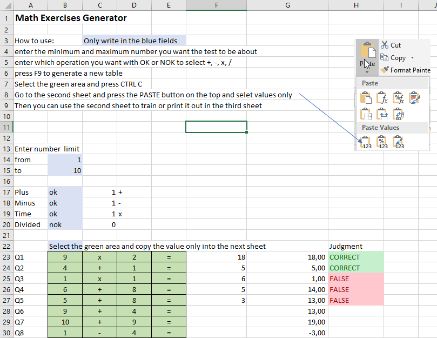437x338 pixels.
Task: Click the Values & Number Formatting paste icon
Action: click(382, 141)
